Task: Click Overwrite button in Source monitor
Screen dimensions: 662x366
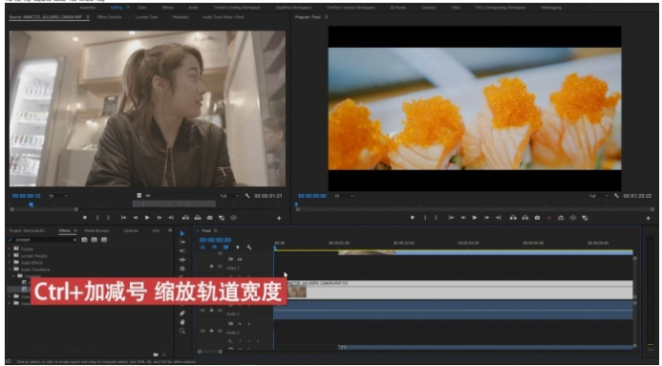Action: pyautogui.click(x=198, y=218)
